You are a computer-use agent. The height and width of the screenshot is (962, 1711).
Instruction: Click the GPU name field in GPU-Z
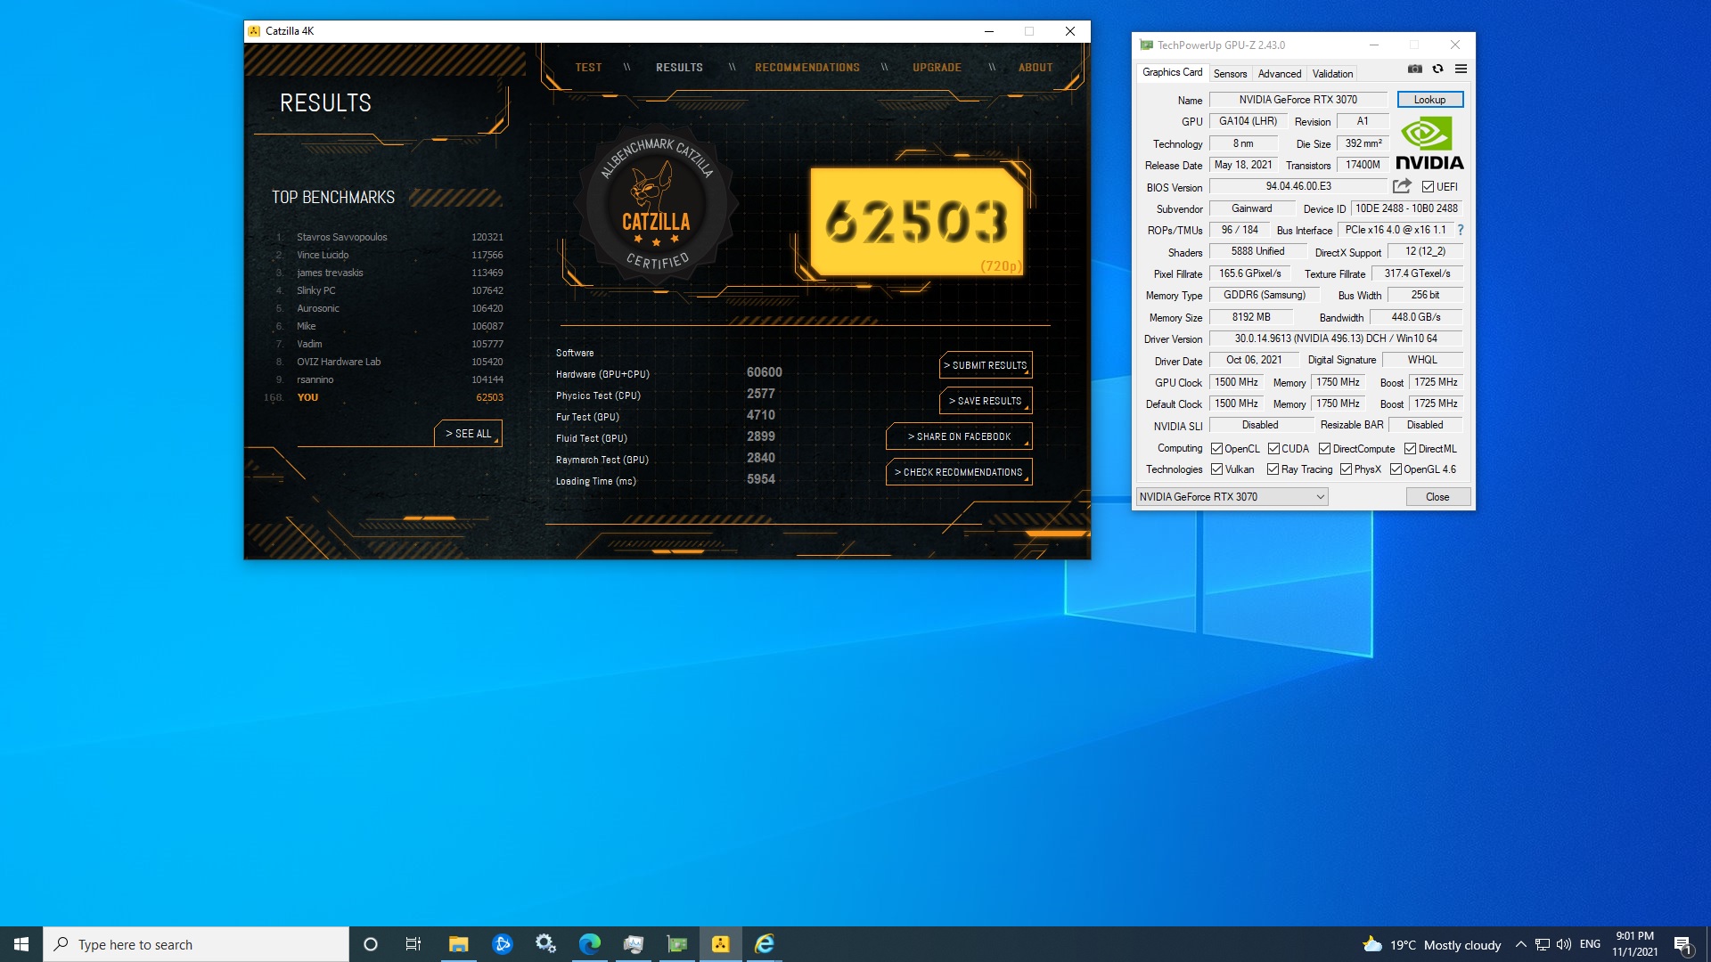[1298, 100]
